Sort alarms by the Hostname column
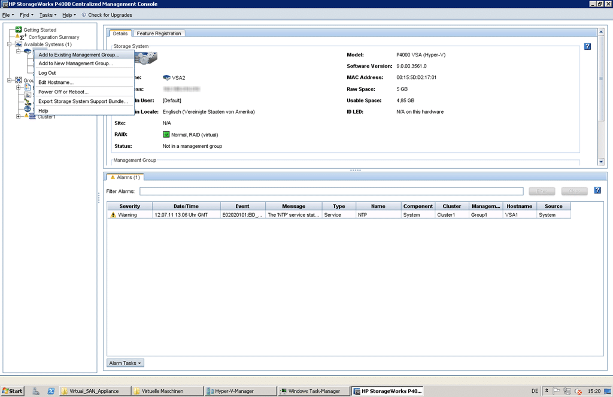Screen dimensions: 613x397 pos(519,206)
